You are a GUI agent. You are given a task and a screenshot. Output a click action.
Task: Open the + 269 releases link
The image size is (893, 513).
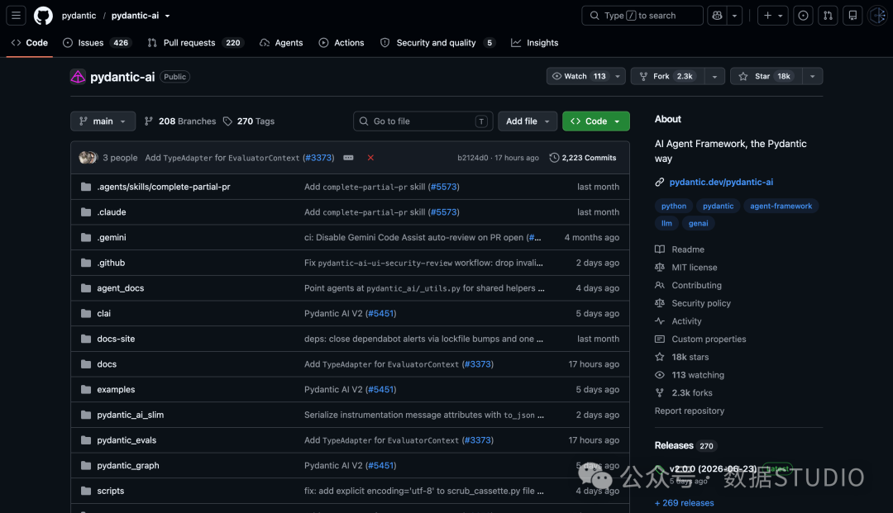[x=684, y=503]
